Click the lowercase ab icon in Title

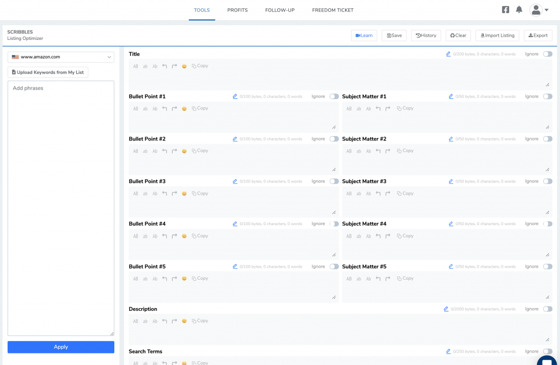(145, 66)
